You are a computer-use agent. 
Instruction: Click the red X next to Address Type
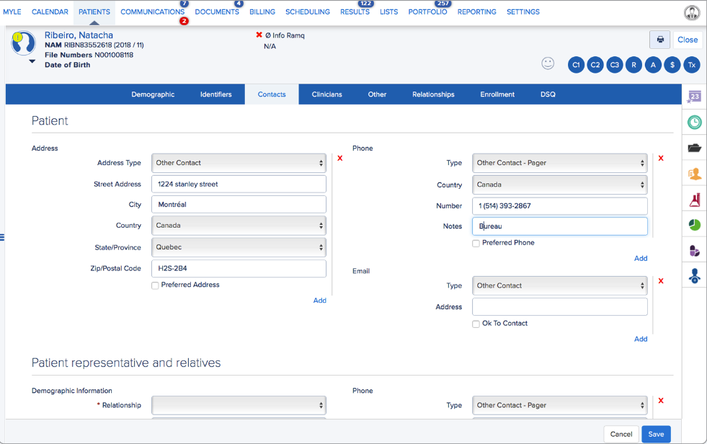pos(339,158)
